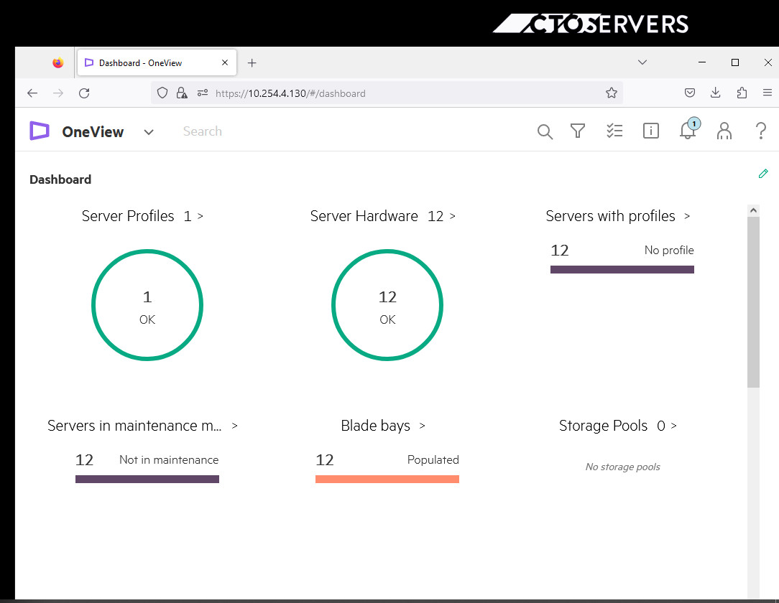
Task: Open the downloads icon
Action: (x=716, y=93)
